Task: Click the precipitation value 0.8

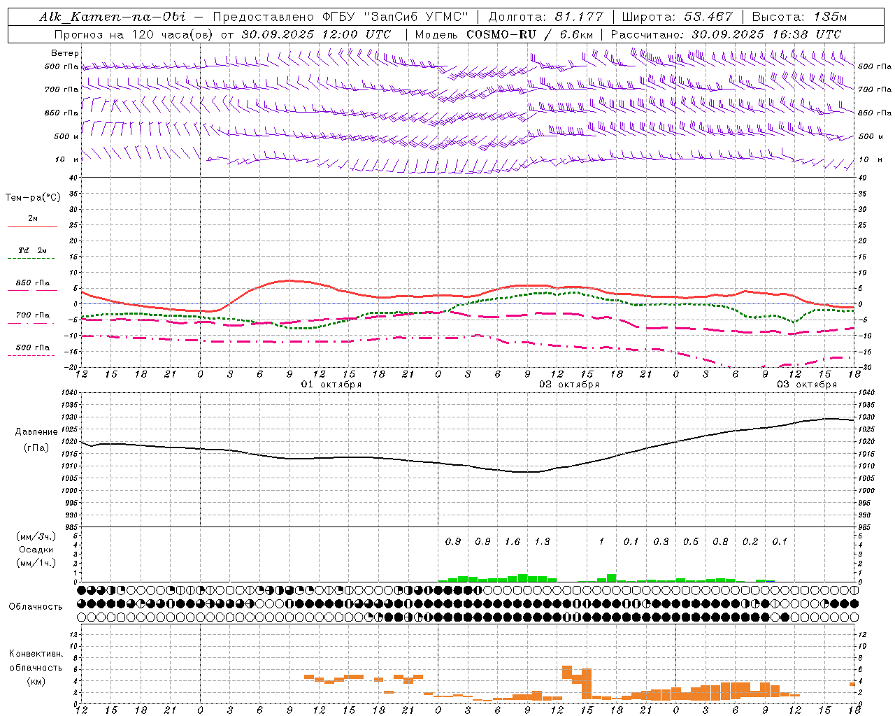Action: pos(720,541)
